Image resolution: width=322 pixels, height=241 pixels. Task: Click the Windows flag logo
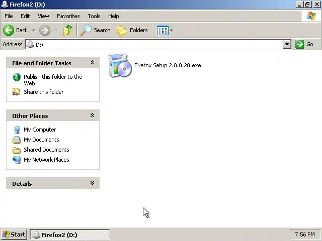[311, 16]
